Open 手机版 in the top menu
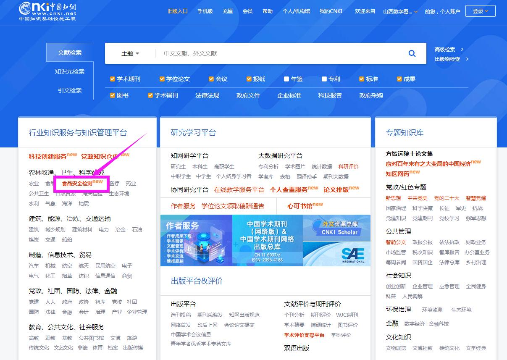The height and width of the screenshot is (360, 507). pyautogui.click(x=205, y=11)
